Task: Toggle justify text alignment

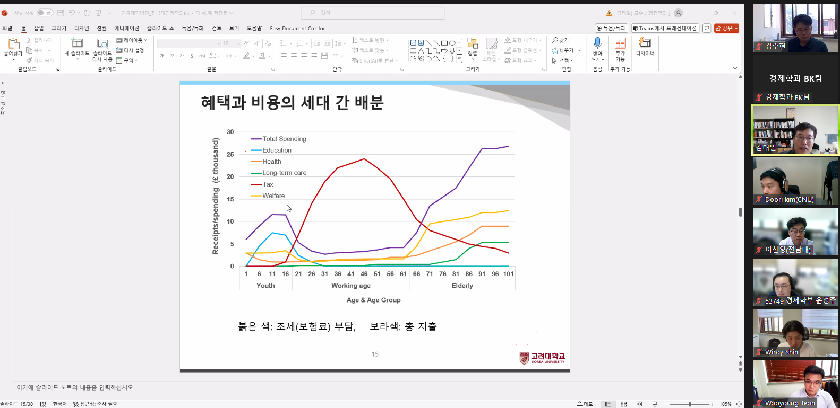Action: [314, 56]
